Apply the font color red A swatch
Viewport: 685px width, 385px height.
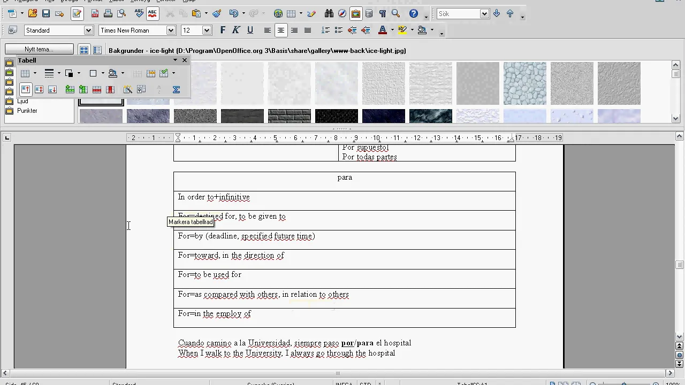(x=382, y=30)
